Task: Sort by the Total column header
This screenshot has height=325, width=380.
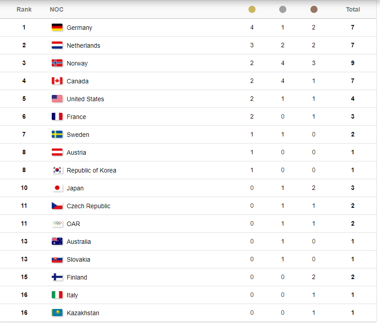Action: click(x=353, y=9)
